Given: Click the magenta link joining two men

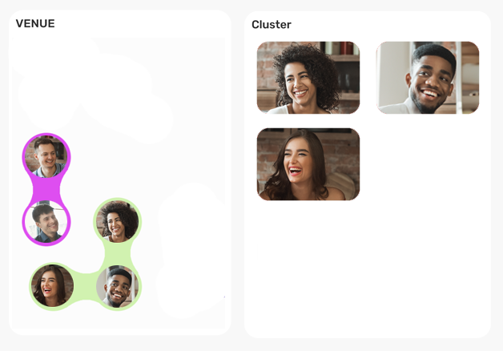Looking at the screenshot, I should [x=46, y=190].
